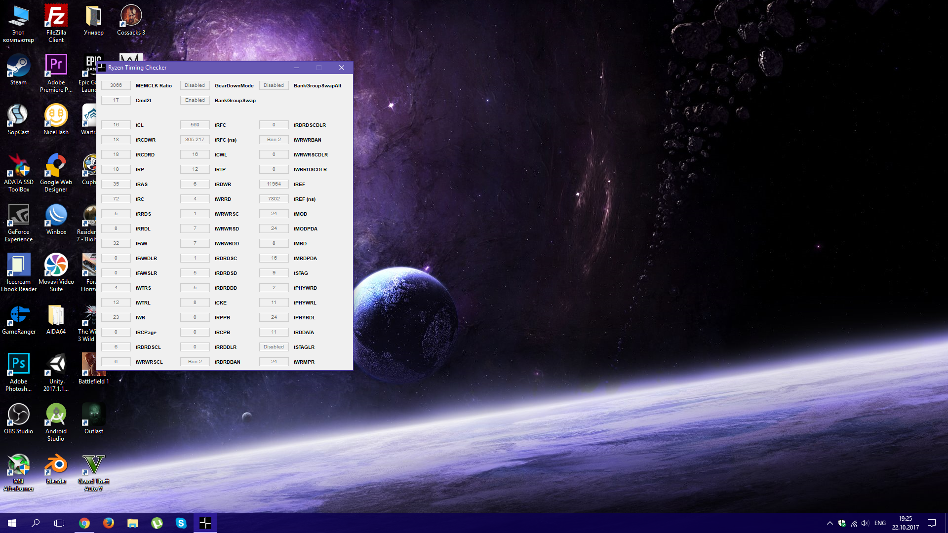948x533 pixels.
Task: Click the MEMCLK Ratio value field
Action: pyautogui.click(x=116, y=85)
